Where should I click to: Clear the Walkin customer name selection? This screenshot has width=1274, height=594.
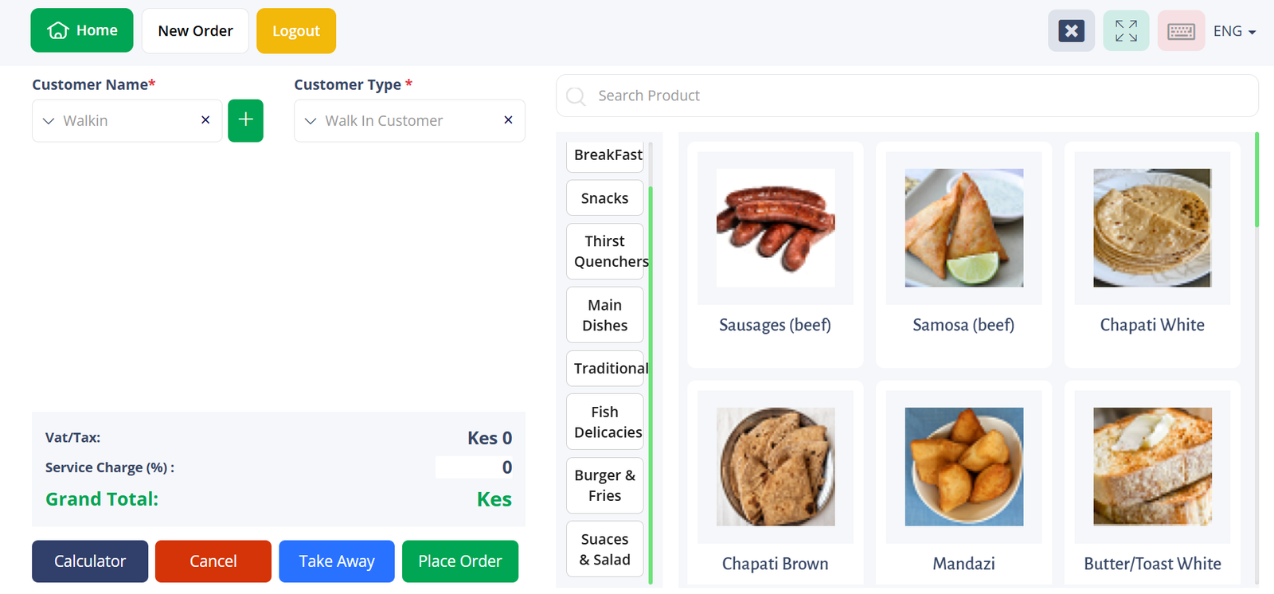[205, 120]
